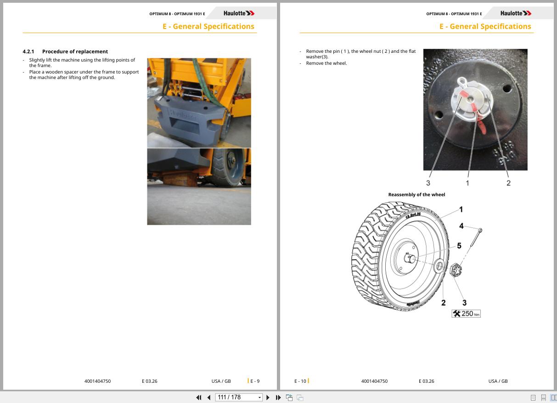Click the Haulotte logo on left page
This screenshot has width=557, height=403.
[239, 13]
